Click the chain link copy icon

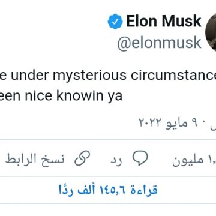tap(82, 158)
